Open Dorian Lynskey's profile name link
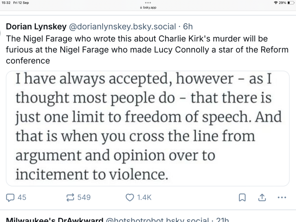Viewport: 296px width, 222px height. click(36, 27)
